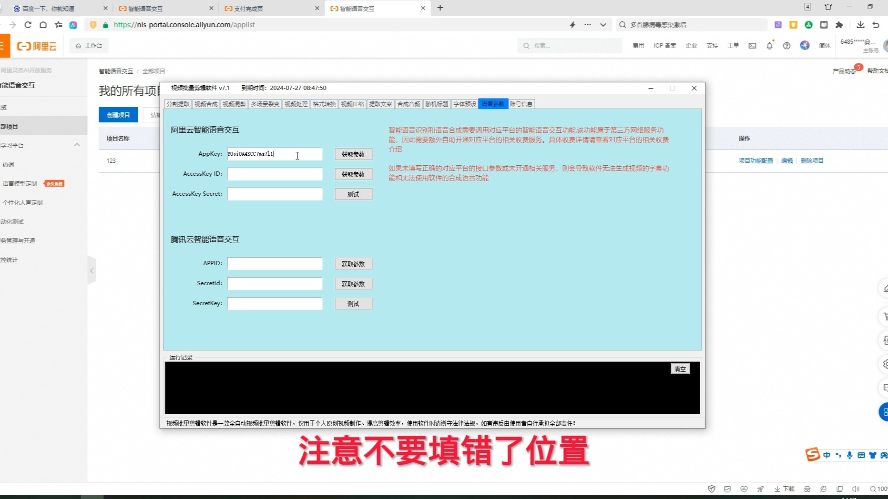Click the browser address bar URL
This screenshot has height=499, width=888.
pyautogui.click(x=184, y=25)
